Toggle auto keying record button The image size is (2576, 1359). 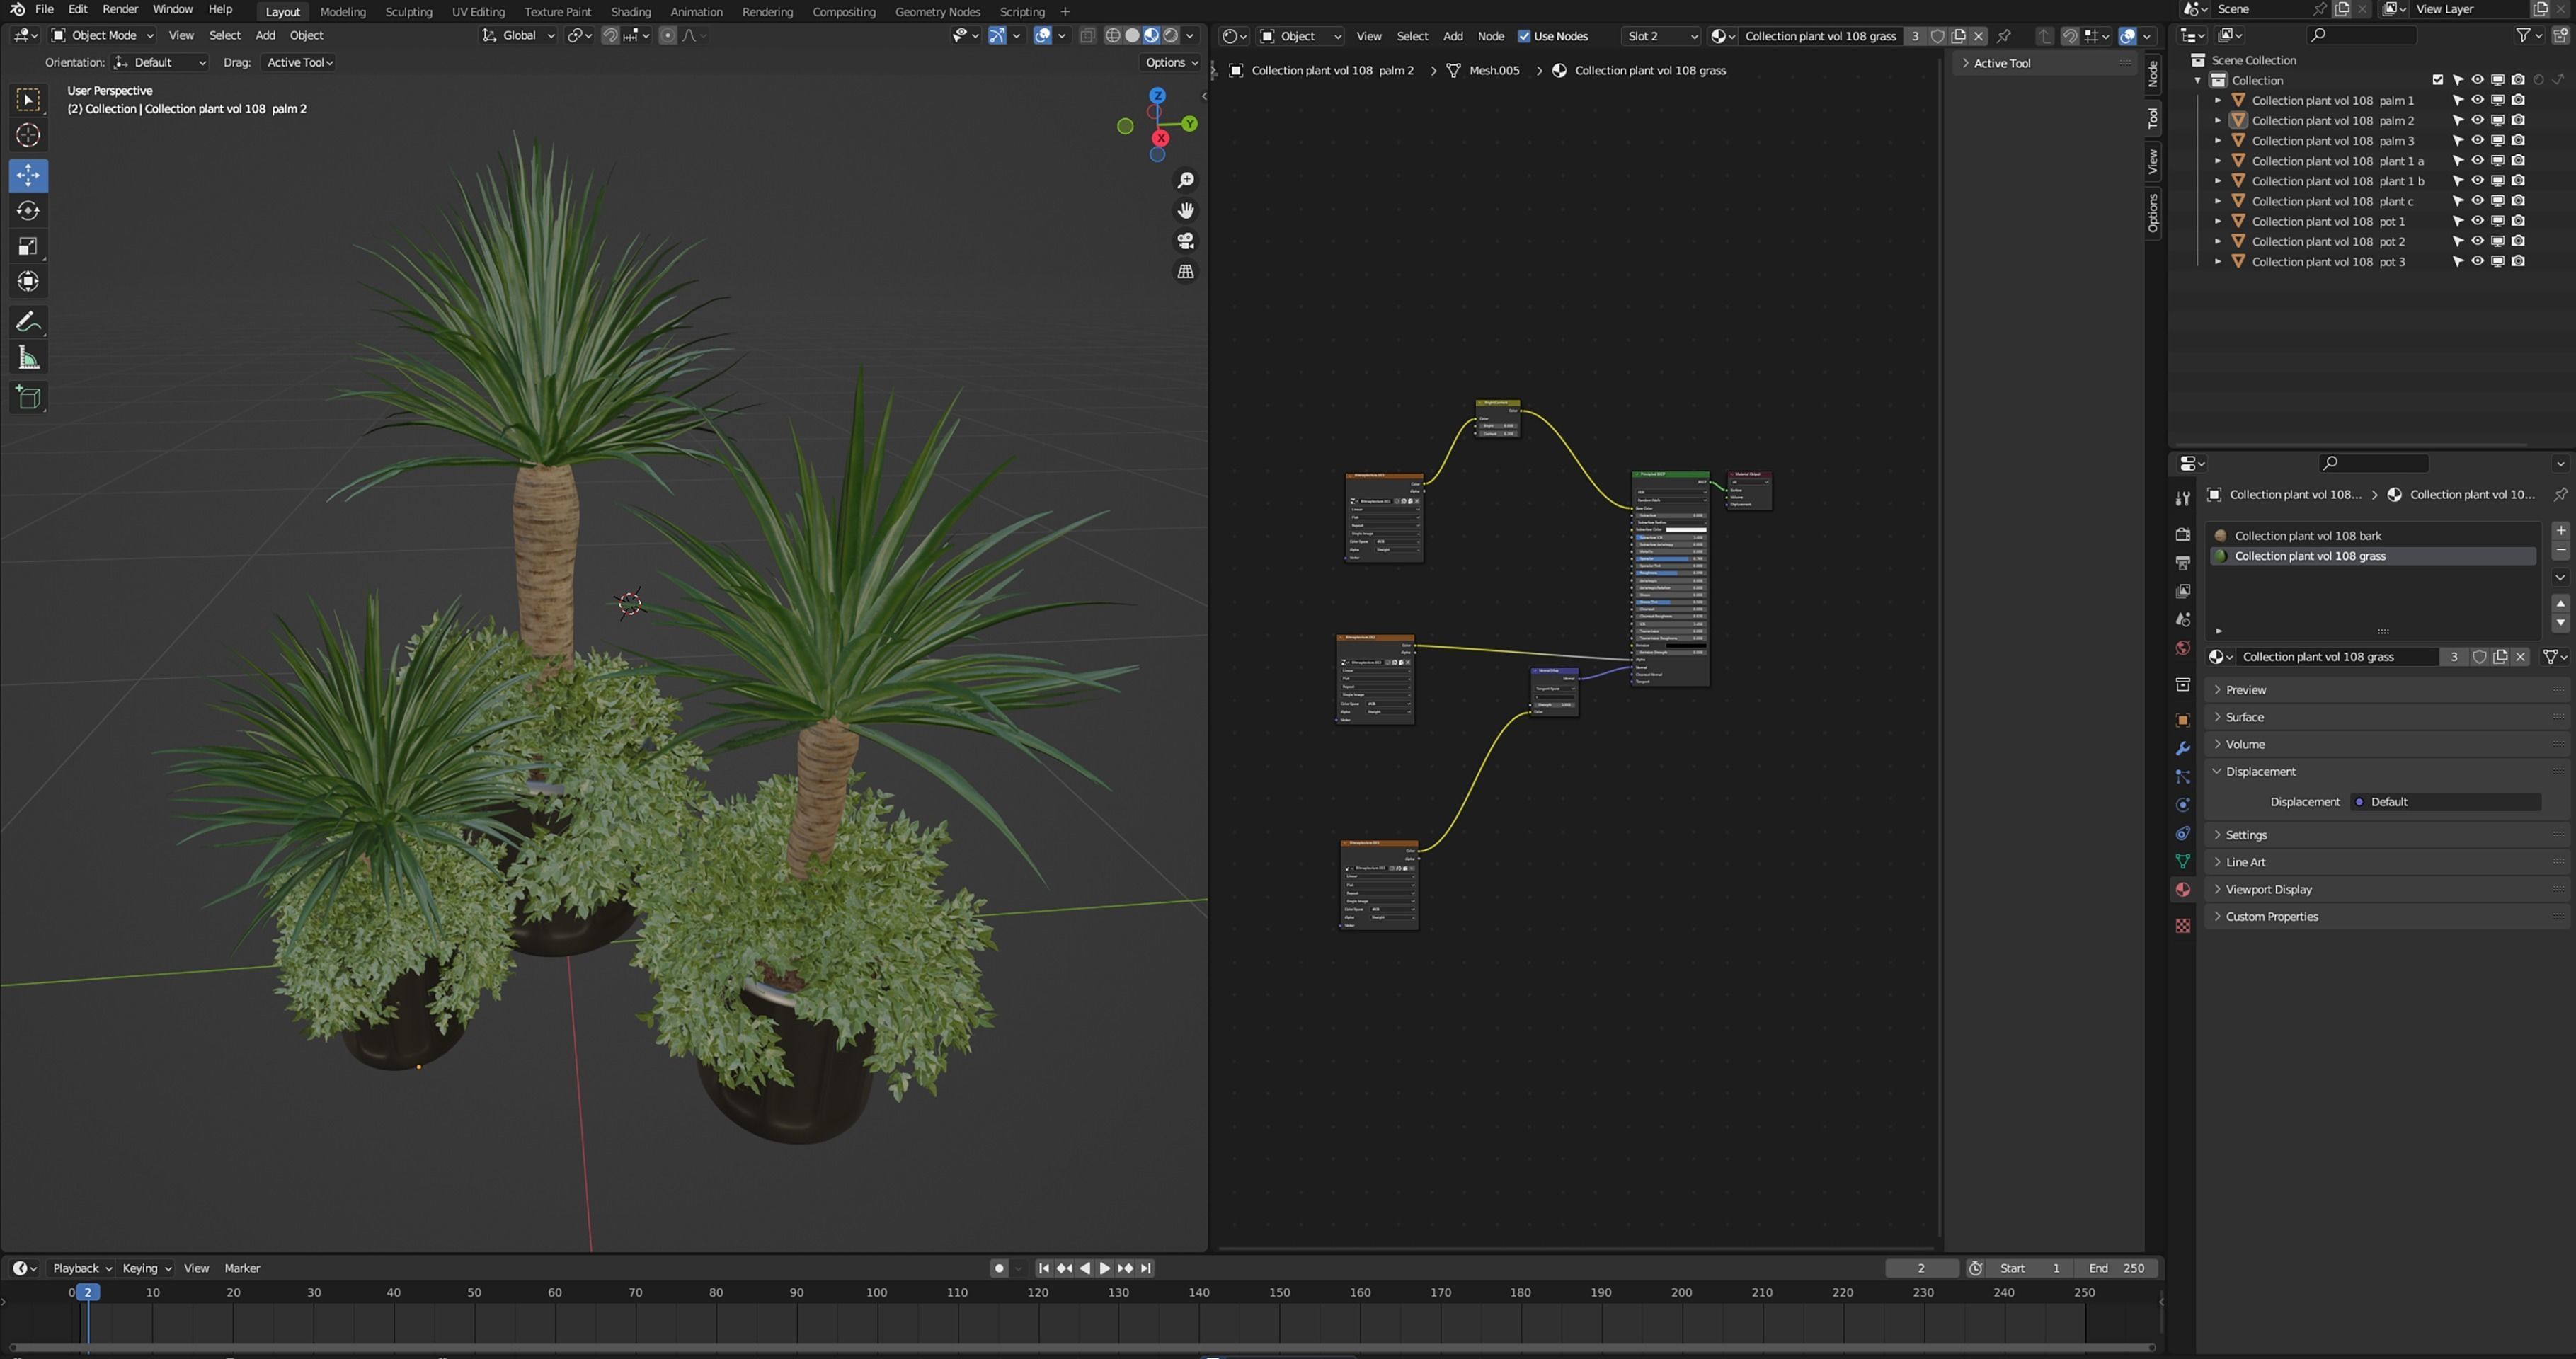[x=998, y=1268]
